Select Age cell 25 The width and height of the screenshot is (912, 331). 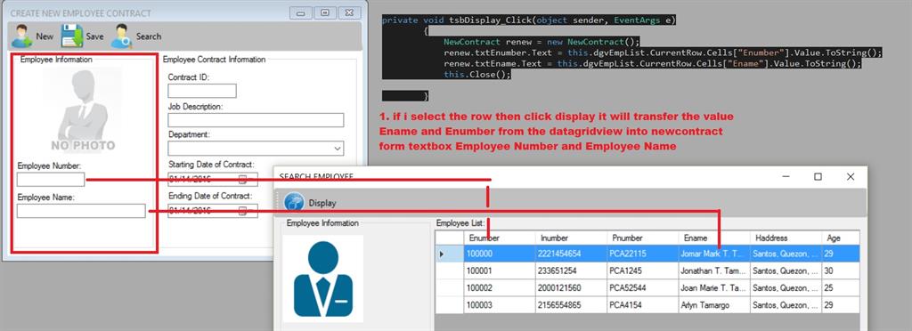[x=841, y=288]
